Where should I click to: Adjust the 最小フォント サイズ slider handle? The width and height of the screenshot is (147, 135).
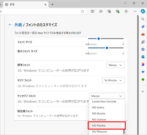click(107, 48)
